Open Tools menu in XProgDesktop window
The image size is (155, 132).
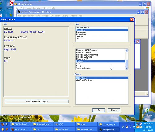pos(46,8)
